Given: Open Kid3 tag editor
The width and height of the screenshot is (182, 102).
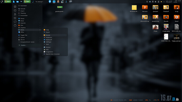Looking at the screenshot, I should coord(55,49).
